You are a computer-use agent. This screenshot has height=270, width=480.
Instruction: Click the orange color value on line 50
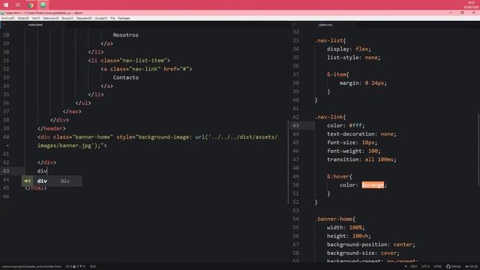pyautogui.click(x=373, y=185)
